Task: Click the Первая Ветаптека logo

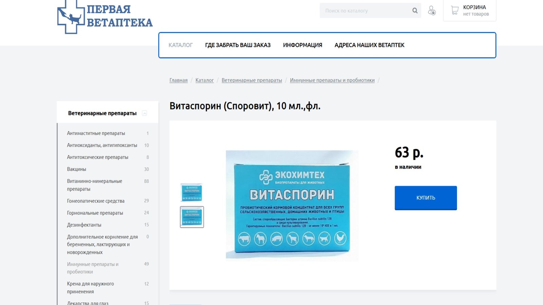Action: tap(105, 17)
